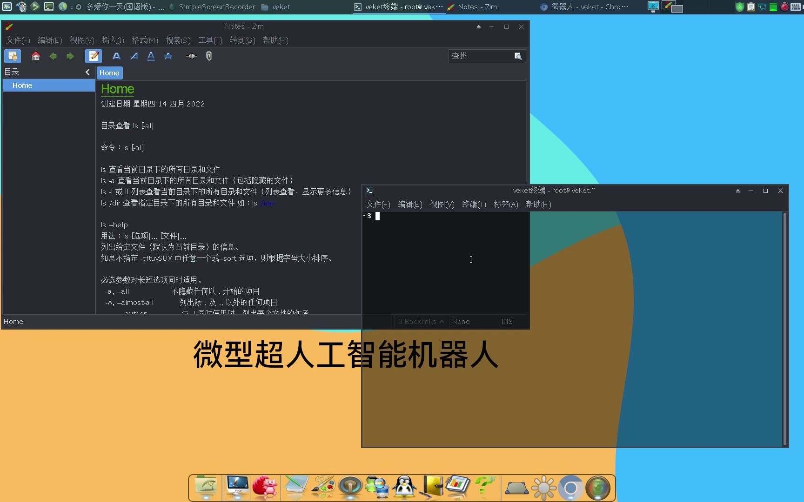The height and width of the screenshot is (502, 804).
Task: Open the 搜索(S) menu in Zim
Action: pos(178,40)
